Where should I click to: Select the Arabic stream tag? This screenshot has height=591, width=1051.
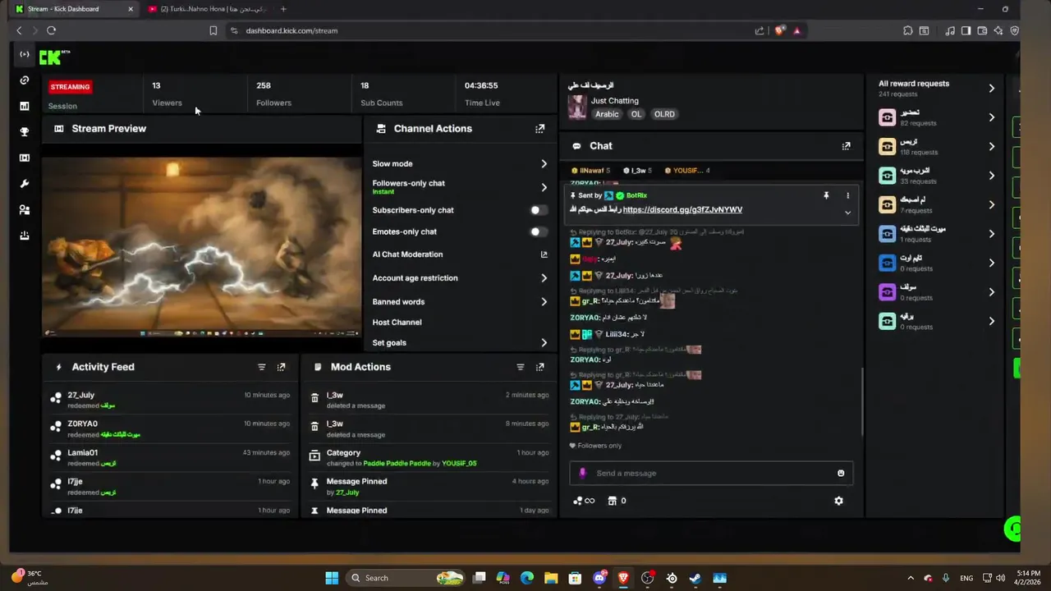point(607,114)
